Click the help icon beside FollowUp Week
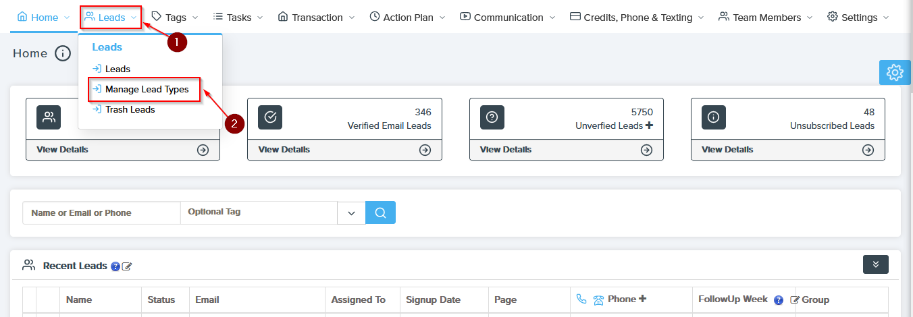Viewport: 913px width, 317px height. pyautogui.click(x=778, y=300)
